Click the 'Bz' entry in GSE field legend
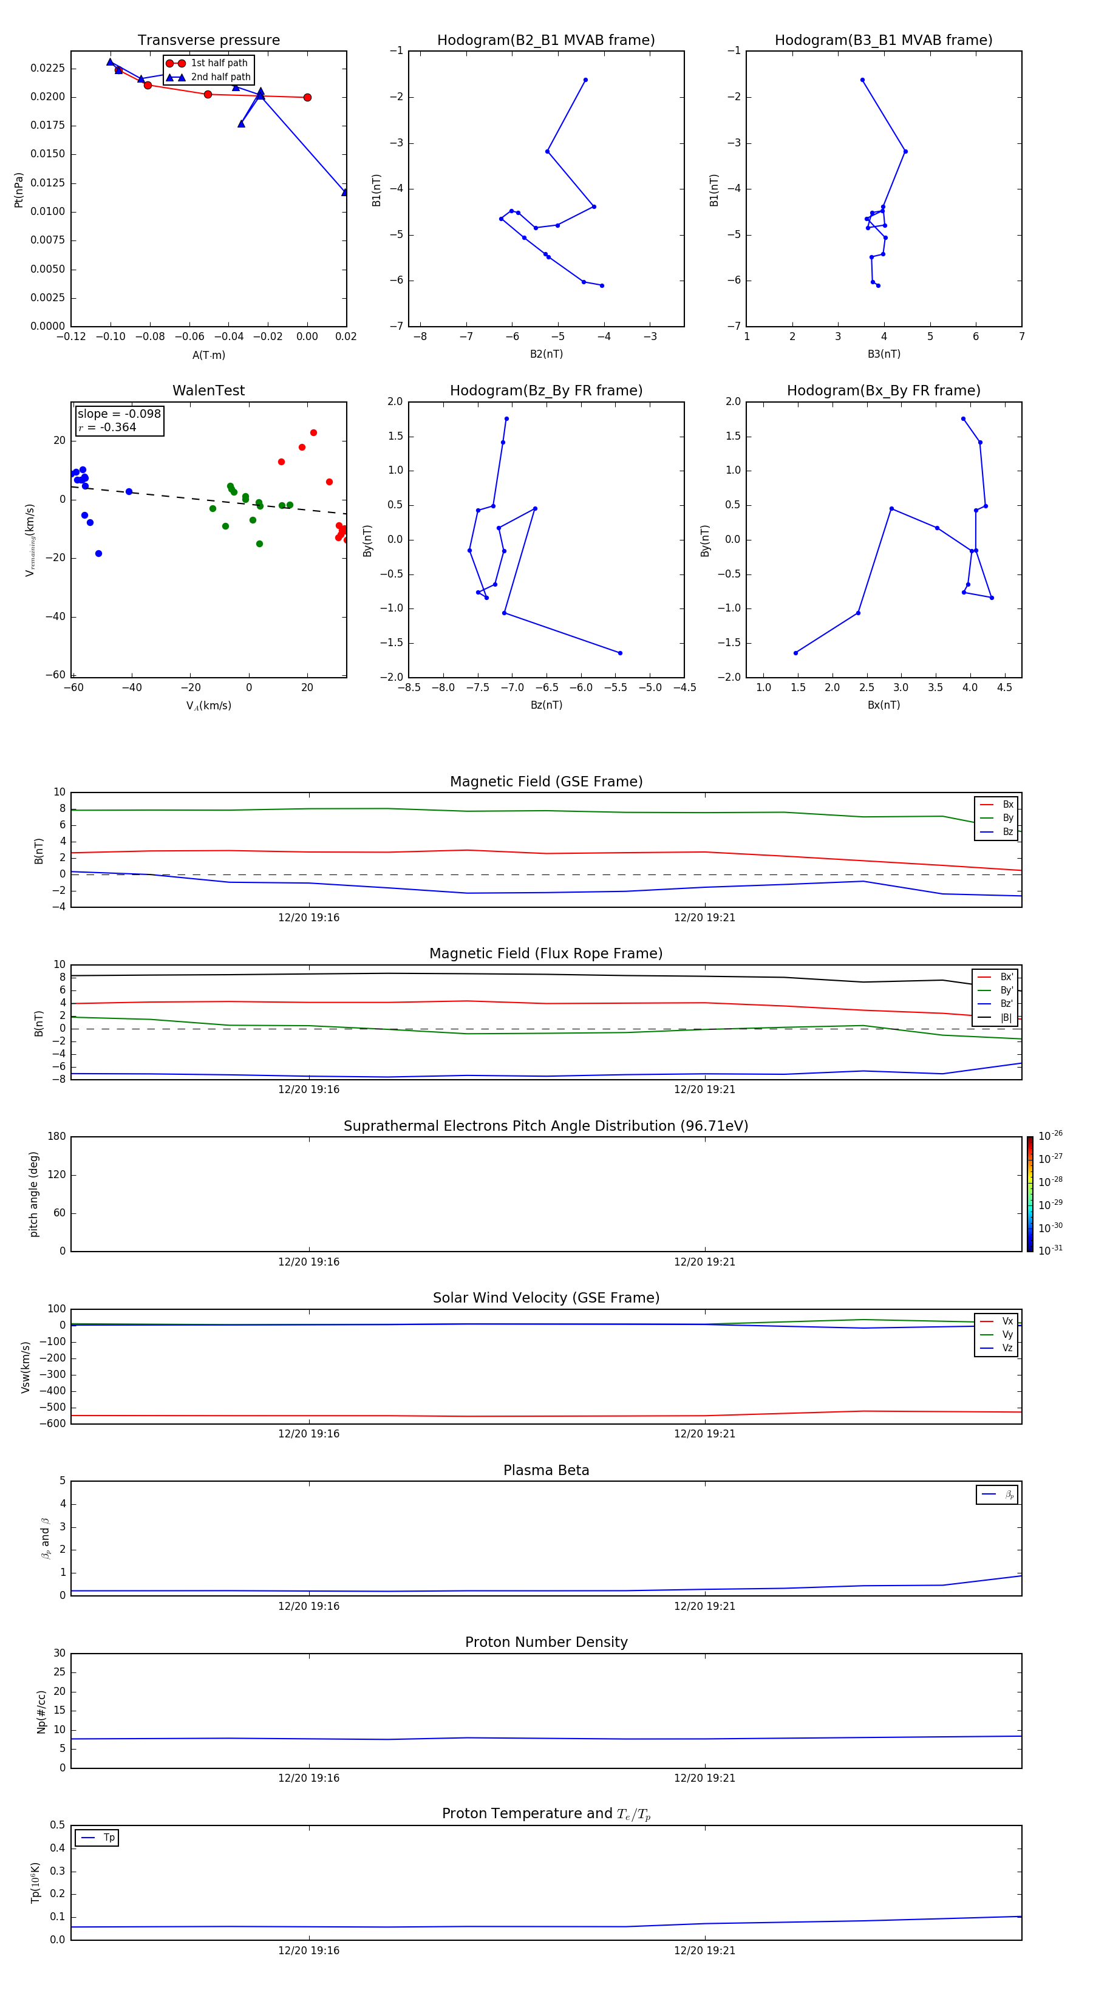Viewport: 1093px width, 2004px height. pos(996,831)
